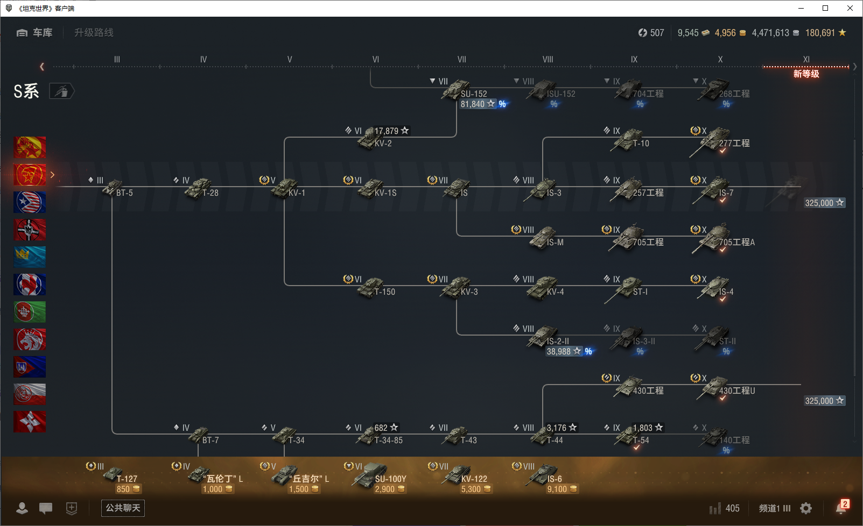Screen dimensions: 863x526
Task: Open the contacts list icon
Action: (x=22, y=508)
